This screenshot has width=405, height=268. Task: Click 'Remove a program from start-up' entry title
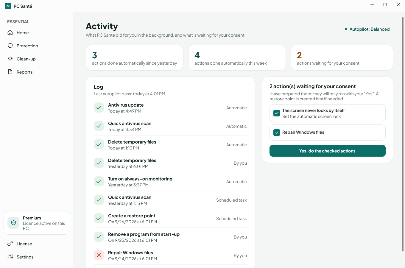point(144,234)
